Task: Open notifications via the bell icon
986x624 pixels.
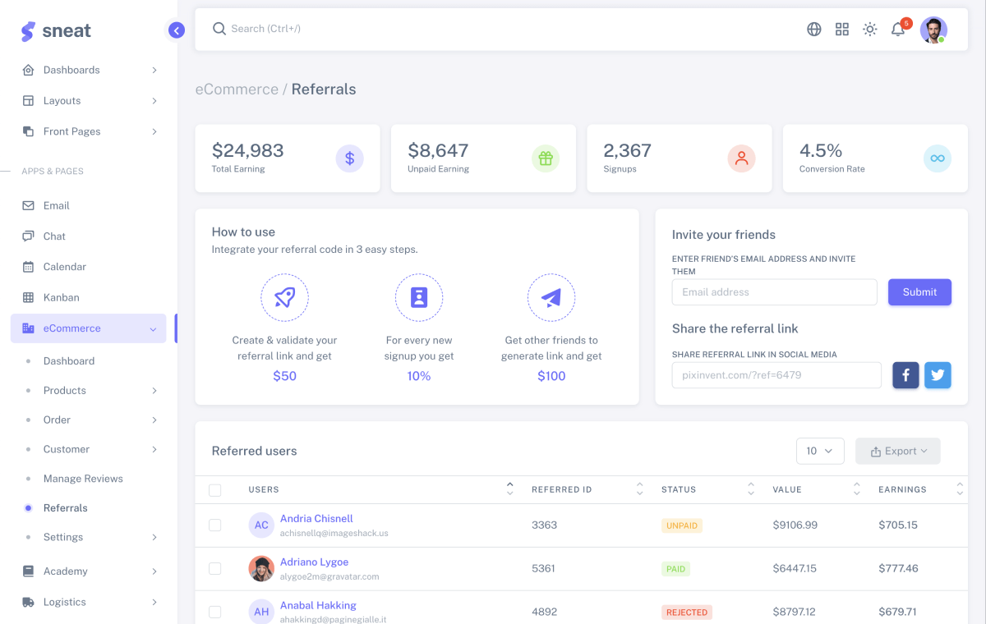Action: (897, 29)
